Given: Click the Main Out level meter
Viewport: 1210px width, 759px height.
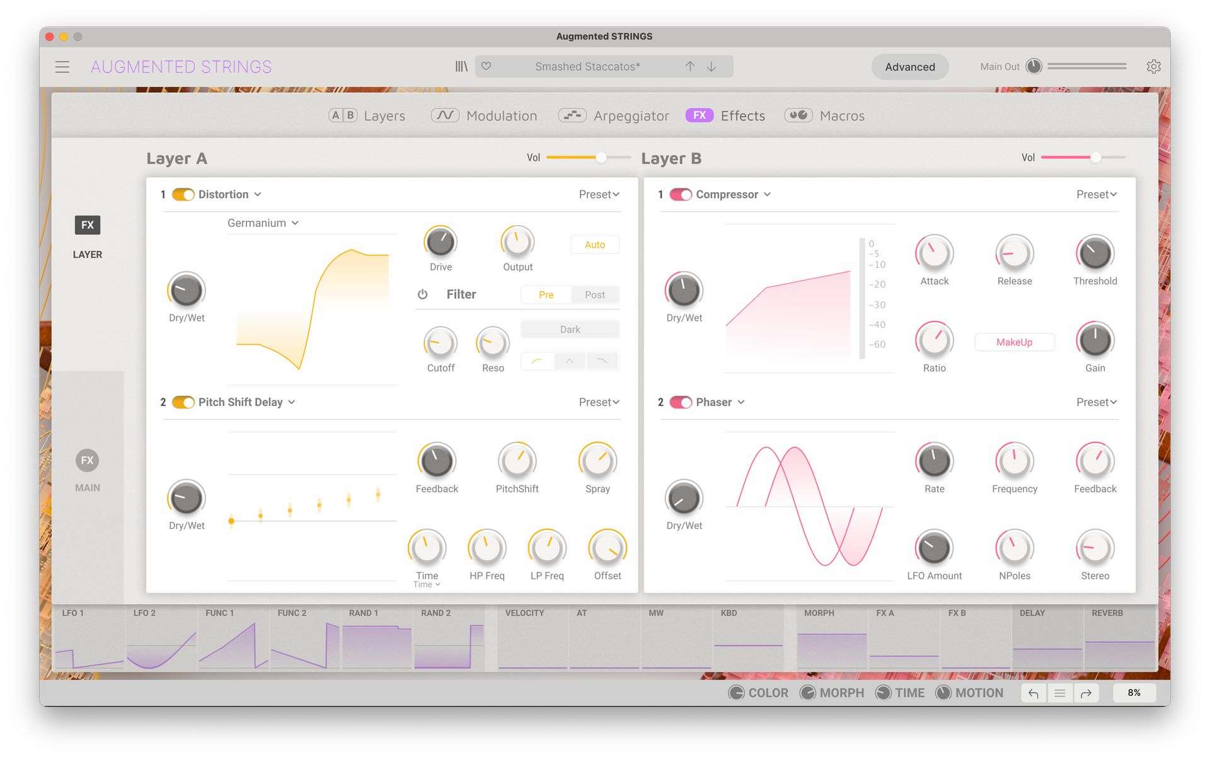Looking at the screenshot, I should [1086, 66].
